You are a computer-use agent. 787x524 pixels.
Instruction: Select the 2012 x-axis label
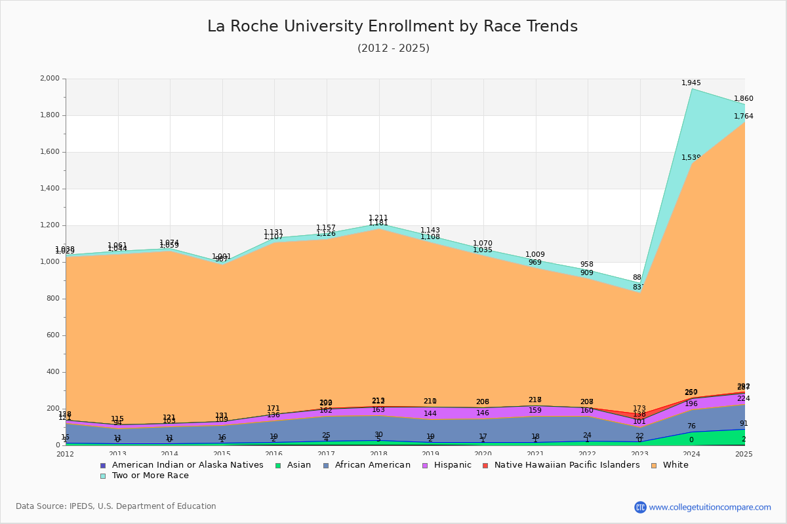point(66,454)
